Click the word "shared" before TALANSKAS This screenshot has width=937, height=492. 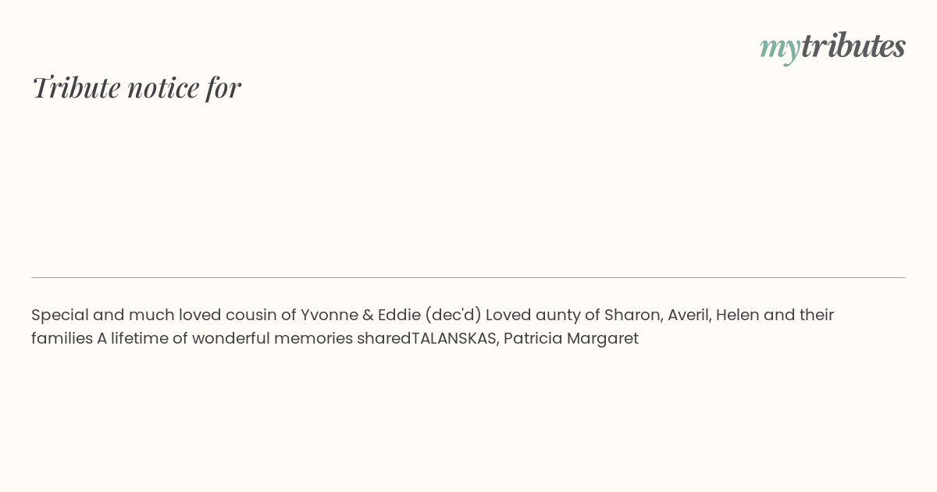pyautogui.click(x=384, y=338)
